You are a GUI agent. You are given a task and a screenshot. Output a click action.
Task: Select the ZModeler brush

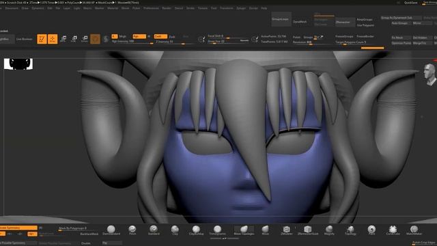(x=287, y=230)
